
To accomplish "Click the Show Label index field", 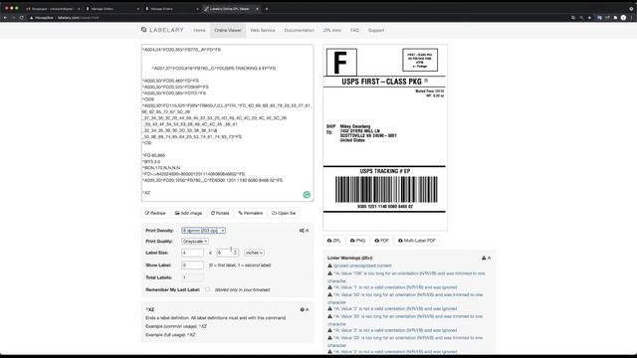I will (x=192, y=266).
